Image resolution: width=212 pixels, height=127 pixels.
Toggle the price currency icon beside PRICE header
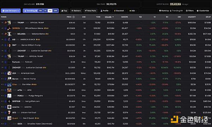[x=73, y=17]
